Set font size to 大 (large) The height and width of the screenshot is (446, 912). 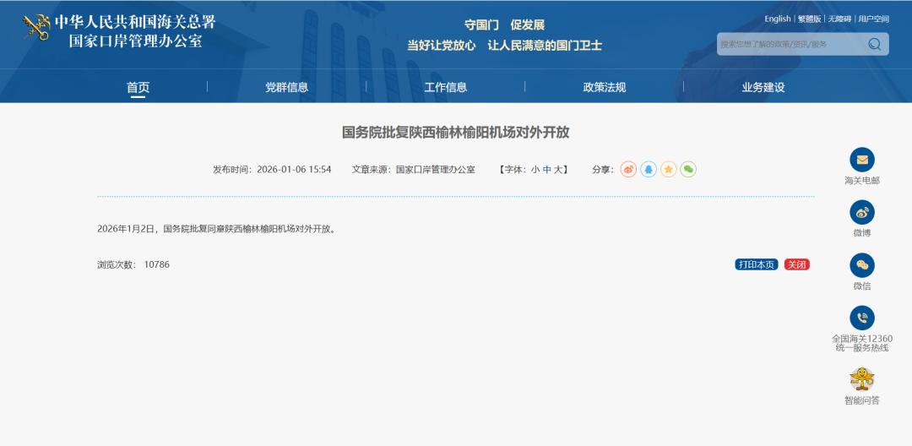tap(558, 170)
